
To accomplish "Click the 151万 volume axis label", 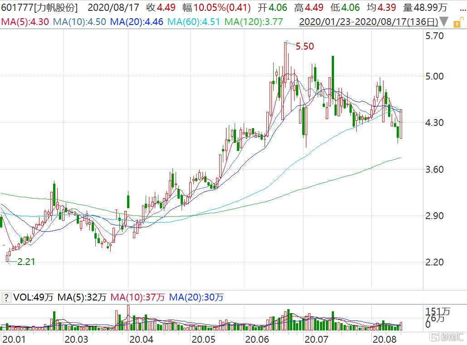I will point(438,312).
